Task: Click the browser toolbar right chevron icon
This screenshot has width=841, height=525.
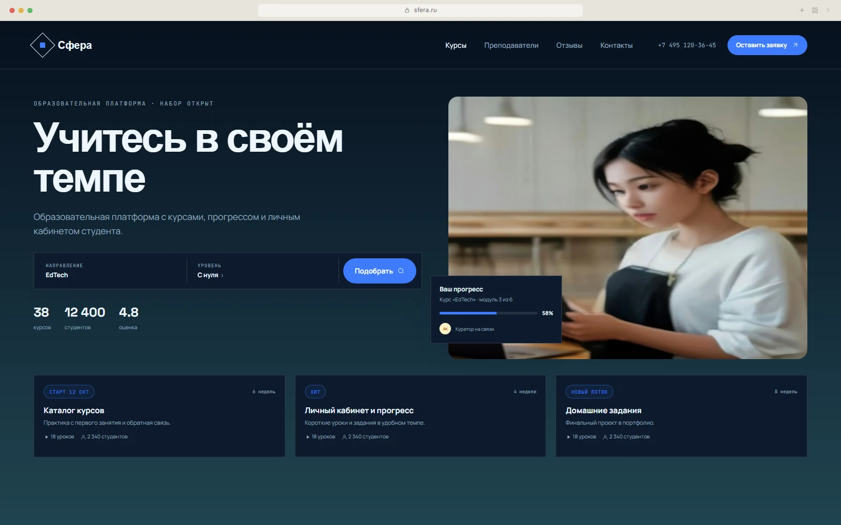Action: point(828,10)
